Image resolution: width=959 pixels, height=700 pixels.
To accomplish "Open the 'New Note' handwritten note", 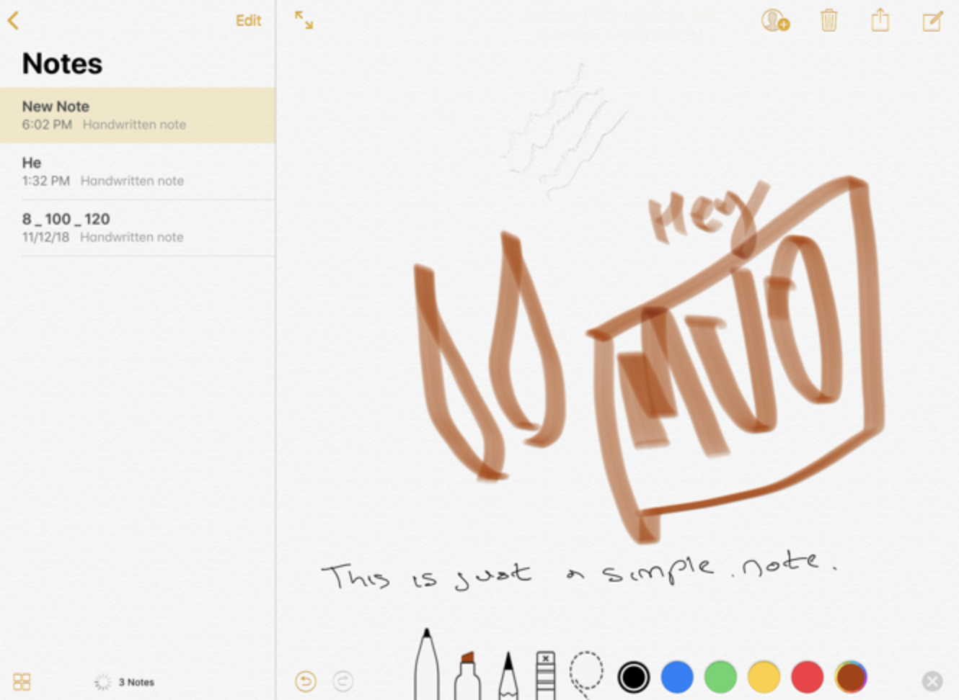I will click(x=137, y=115).
